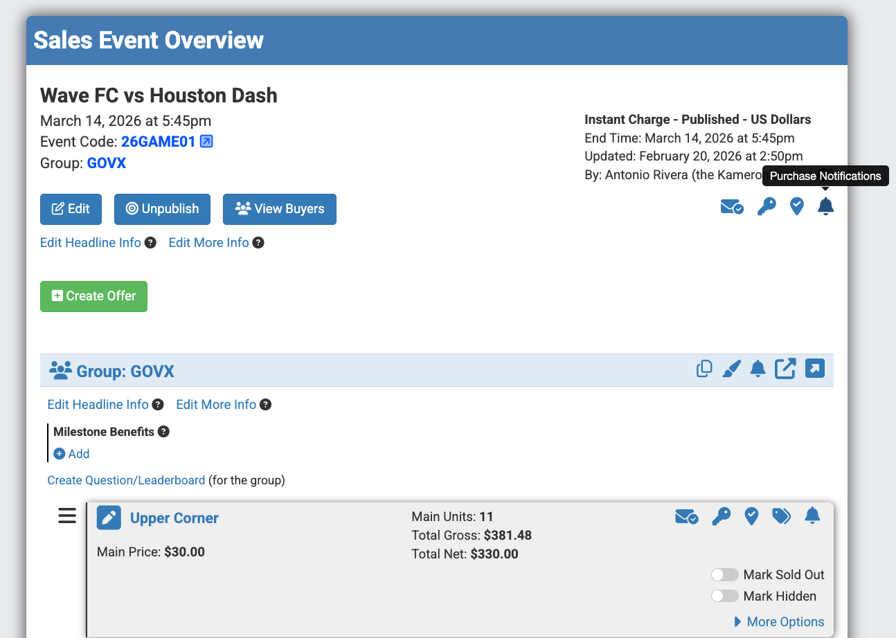Click the event Purchase Notifications bell icon

[x=825, y=206]
